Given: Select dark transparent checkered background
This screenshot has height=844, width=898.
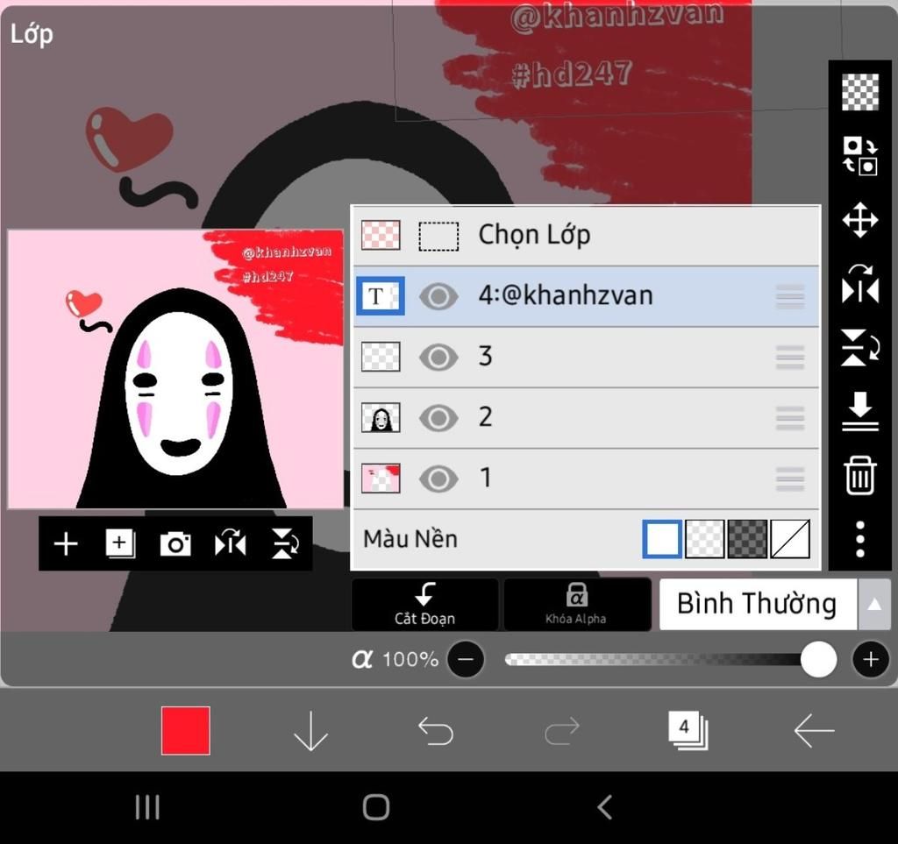Looking at the screenshot, I should click(x=747, y=538).
